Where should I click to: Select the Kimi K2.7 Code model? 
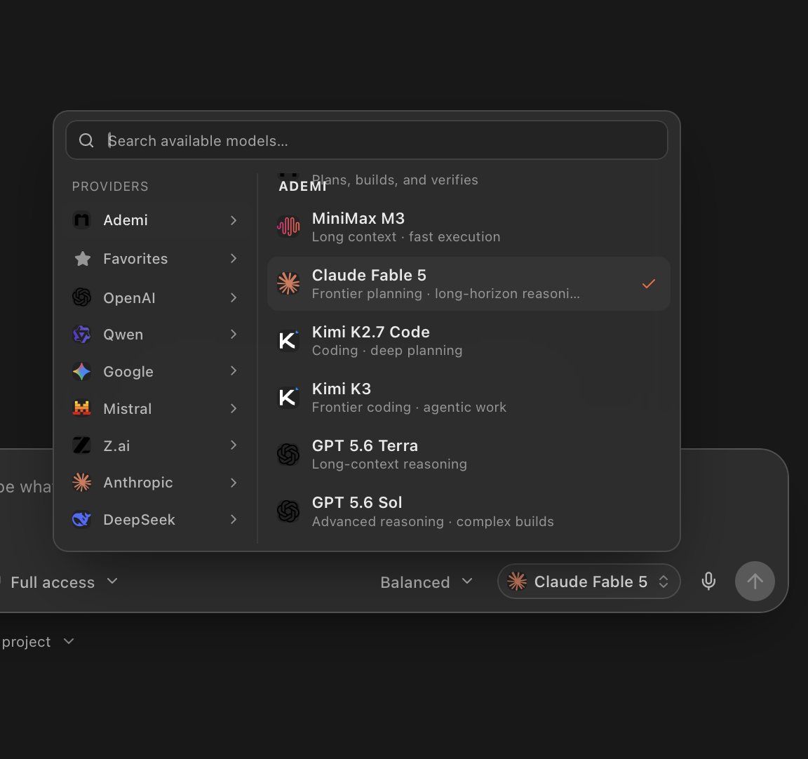(x=469, y=341)
